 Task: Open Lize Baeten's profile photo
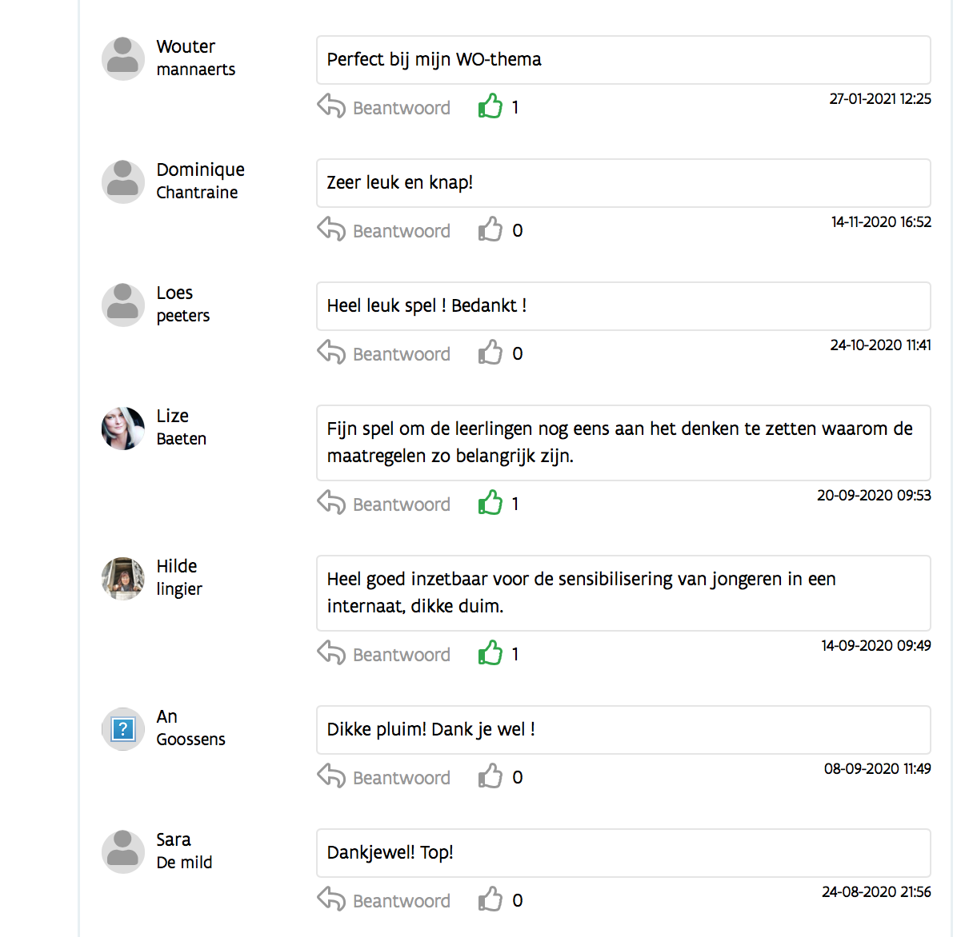click(x=123, y=429)
